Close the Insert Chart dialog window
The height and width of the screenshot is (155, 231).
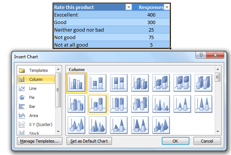[215, 55]
